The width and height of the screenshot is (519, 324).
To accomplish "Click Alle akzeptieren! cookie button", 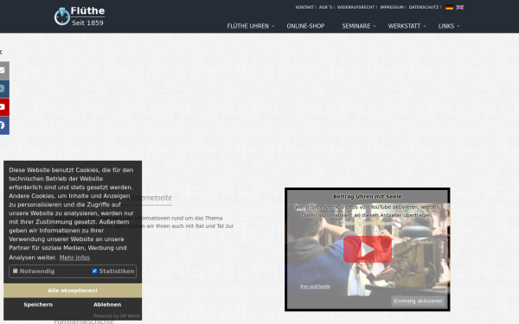I will tap(73, 290).
